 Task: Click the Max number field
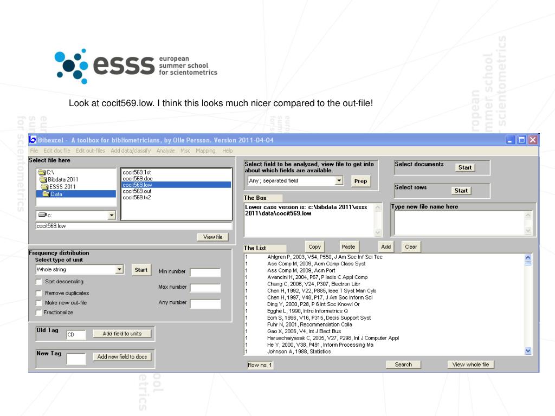pos(205,288)
